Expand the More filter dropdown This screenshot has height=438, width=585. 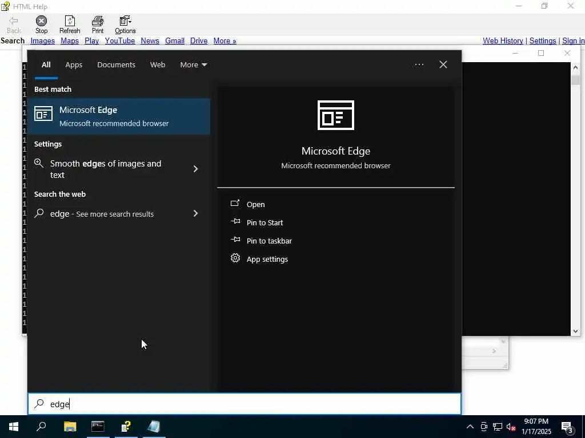click(x=193, y=65)
